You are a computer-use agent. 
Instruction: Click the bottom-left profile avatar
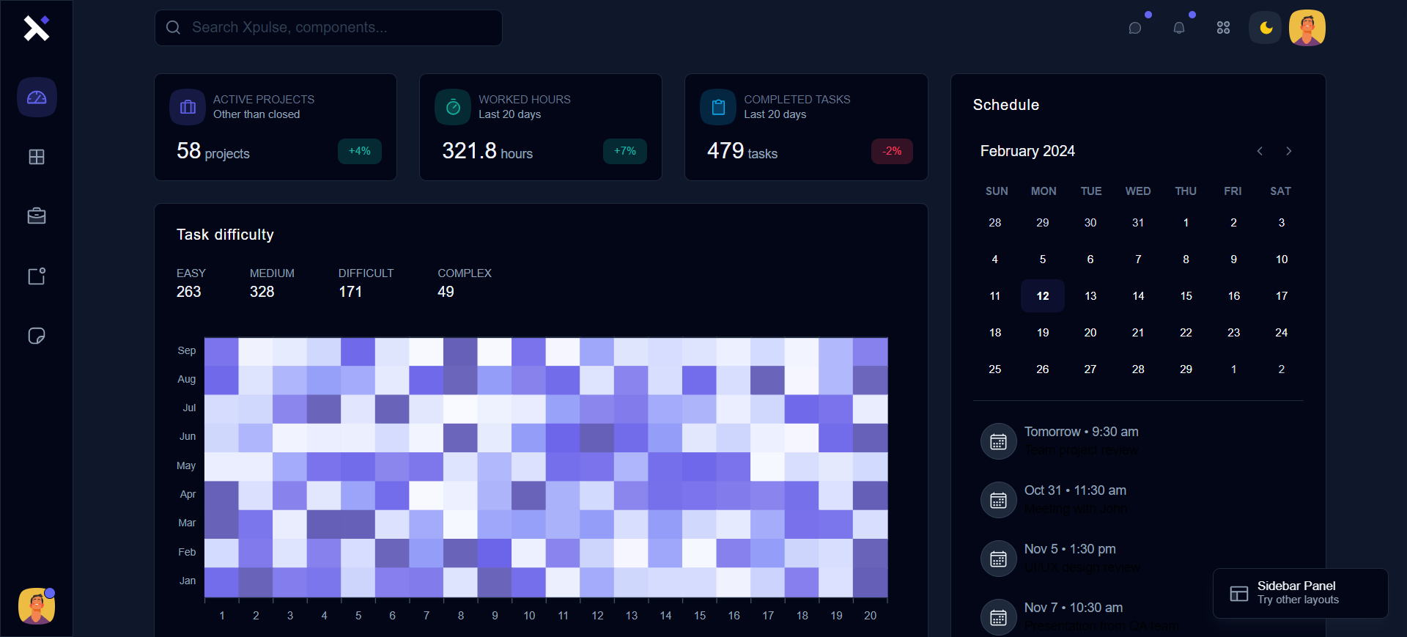(37, 606)
